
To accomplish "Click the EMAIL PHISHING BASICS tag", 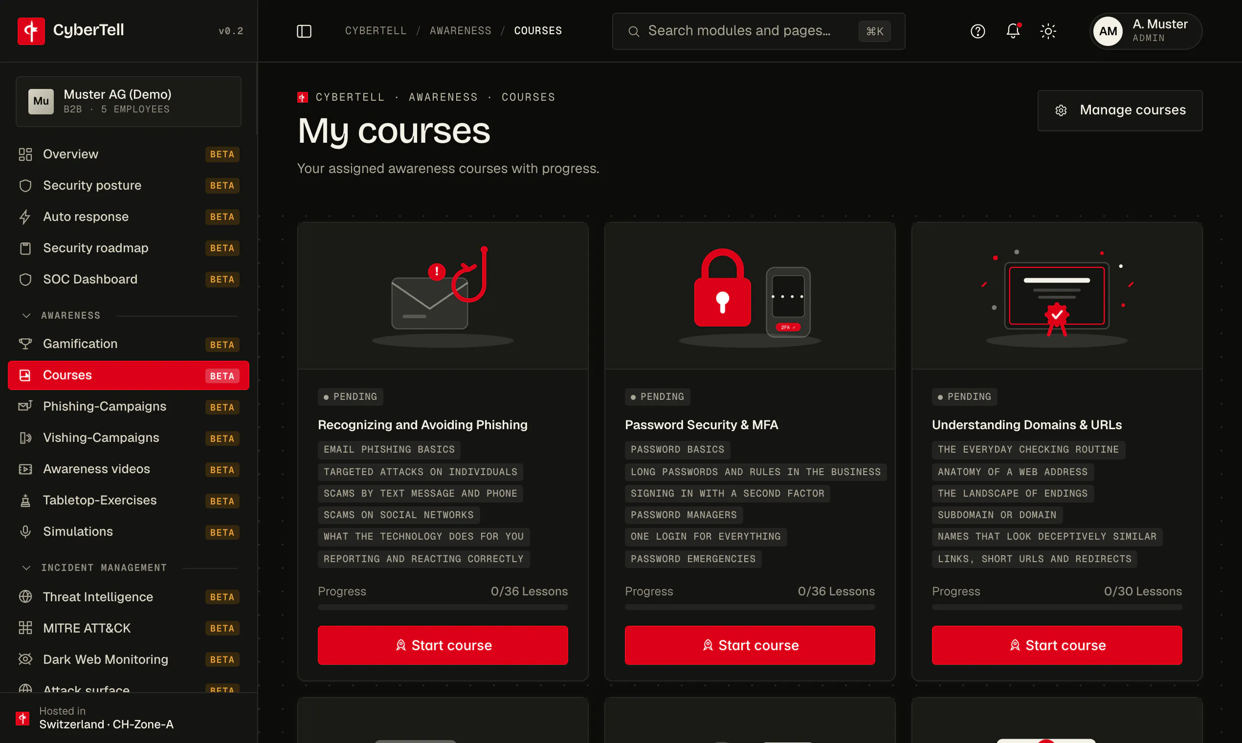I will (x=389, y=450).
